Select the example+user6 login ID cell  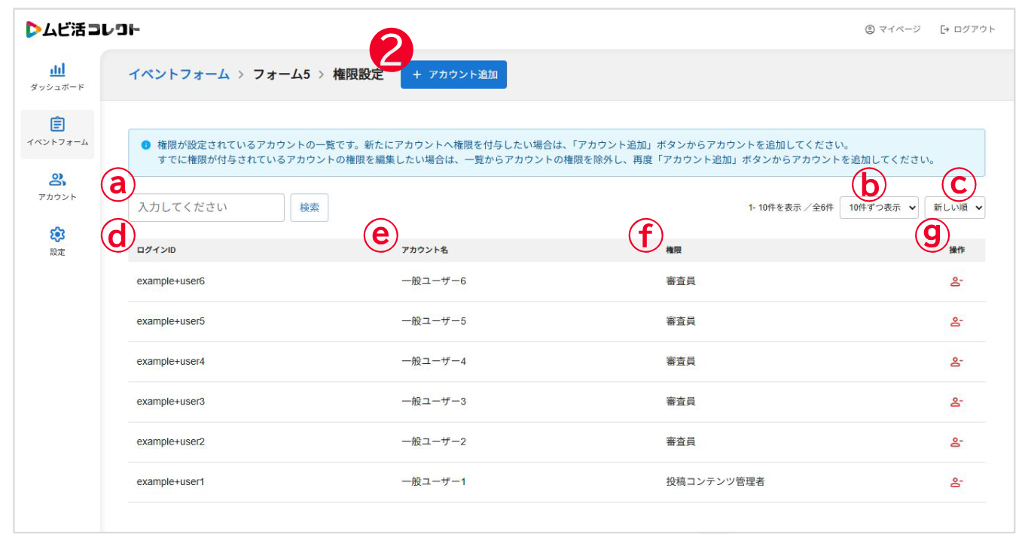pos(170,281)
